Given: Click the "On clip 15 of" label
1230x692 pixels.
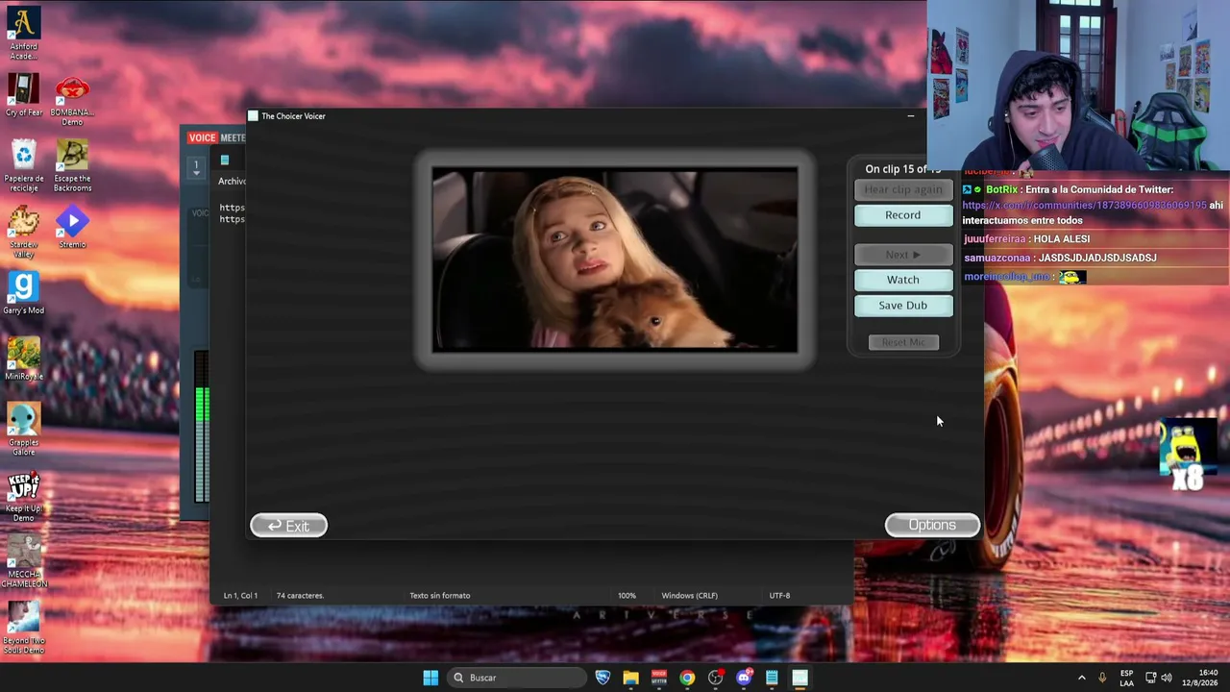Looking at the screenshot, I should [897, 169].
